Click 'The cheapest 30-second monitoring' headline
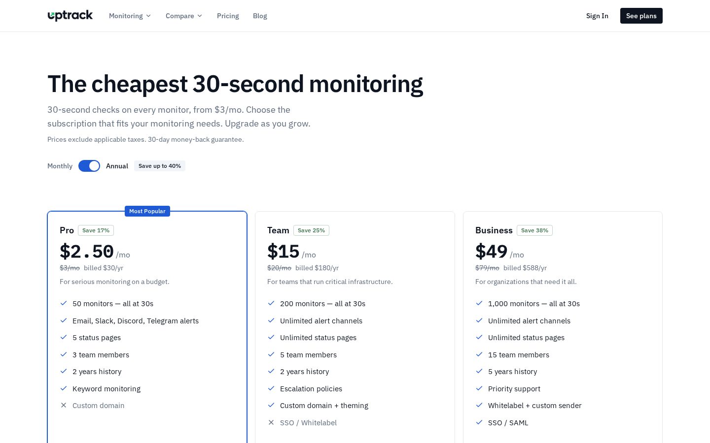 (235, 84)
